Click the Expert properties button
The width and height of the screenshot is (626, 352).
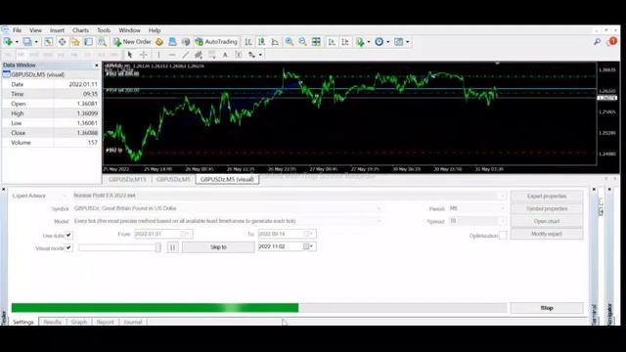point(547,196)
